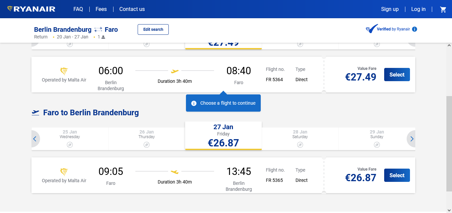The height and width of the screenshot is (213, 452).
Task: Open the shopping cart icon
Action: [443, 9]
